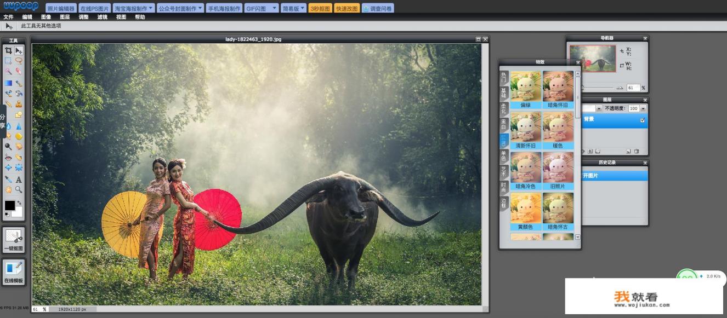This screenshot has height=318, width=727.
Task: Click the 在线模板 button
Action: [14, 272]
